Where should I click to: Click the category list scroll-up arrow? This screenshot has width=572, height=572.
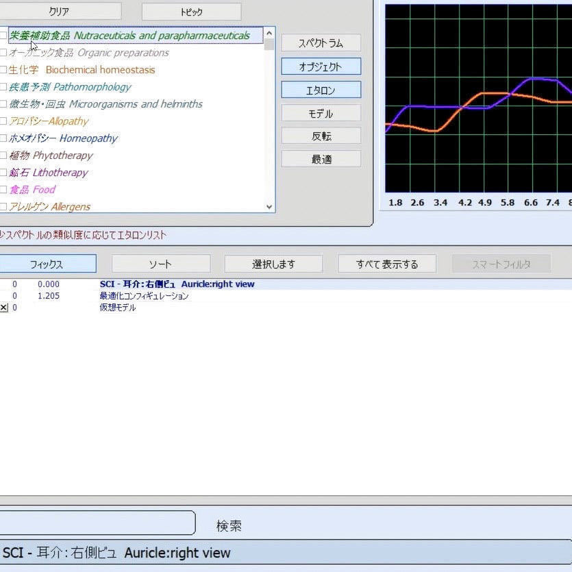point(269,33)
